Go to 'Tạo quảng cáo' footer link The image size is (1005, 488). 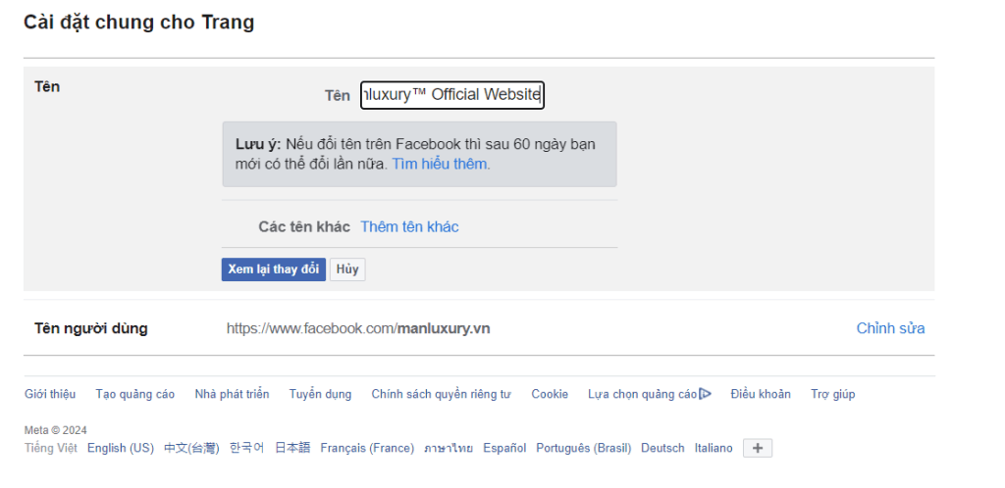(135, 394)
